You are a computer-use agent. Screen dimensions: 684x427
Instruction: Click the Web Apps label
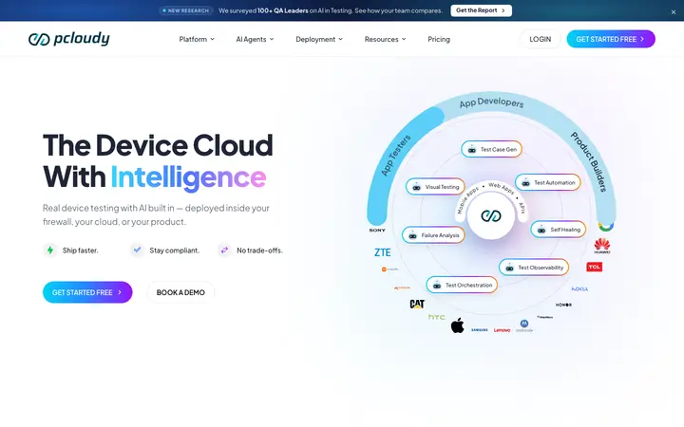[x=502, y=188]
